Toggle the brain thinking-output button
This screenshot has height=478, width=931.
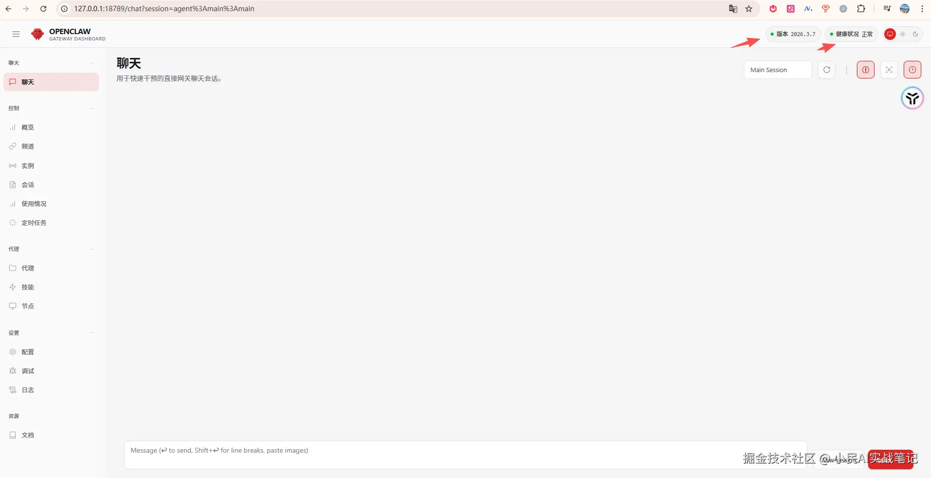[x=866, y=70]
